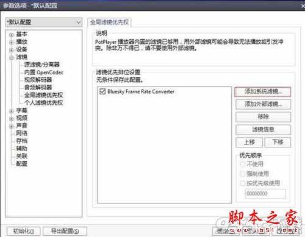305x237 pixels.
Task: Expand the 字幕 tree node
Action: (x=12, y=111)
